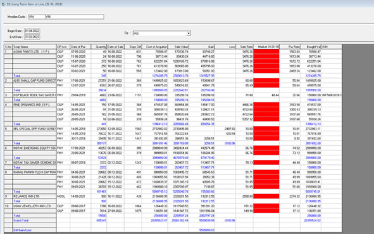
Task: Click the Scrip Name column header
Action: click(34, 47)
